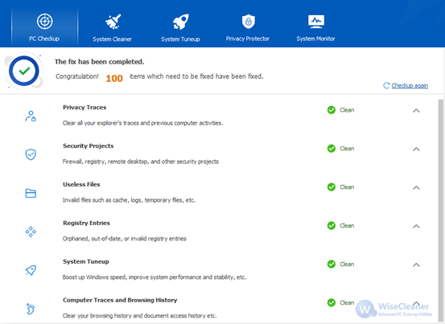Click the PC Checkup radar icon
Image resolution: width=445 pixels, height=324 pixels.
coord(44,21)
